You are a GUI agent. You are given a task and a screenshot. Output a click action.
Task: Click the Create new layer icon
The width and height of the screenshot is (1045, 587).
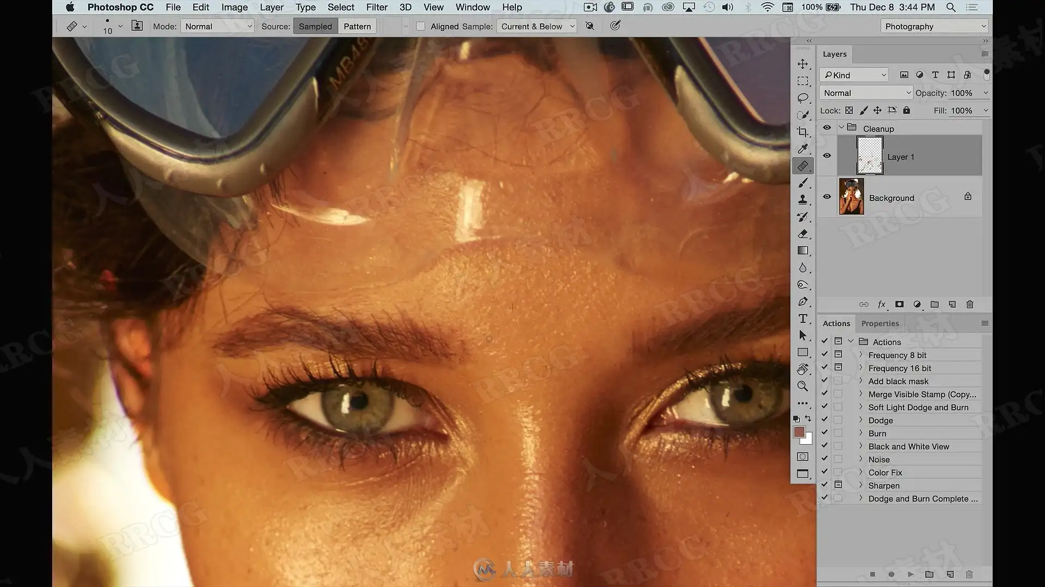[x=952, y=304]
